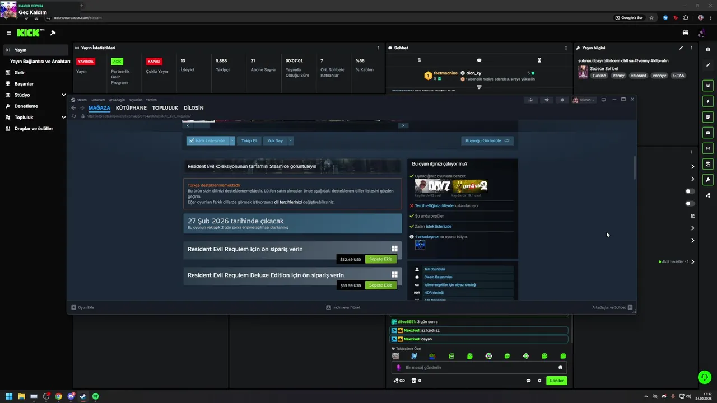Expand the Stüdyo sidebar section
Viewport: 717px width, 403px height.
point(63,95)
